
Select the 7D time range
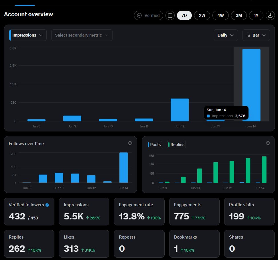[x=184, y=15]
